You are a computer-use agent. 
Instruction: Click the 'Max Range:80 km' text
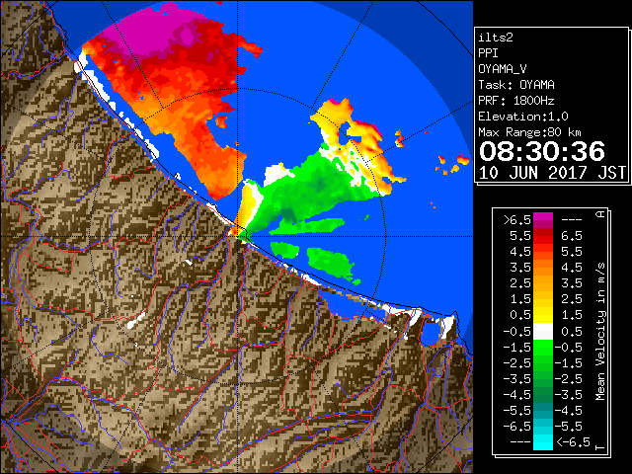529,132
